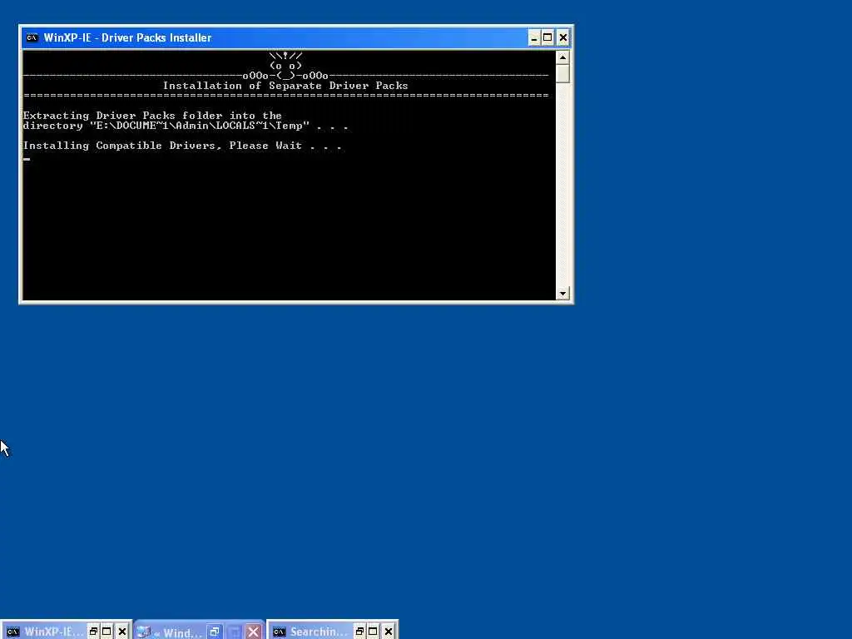Close the Driver Packs Installer window
The image size is (852, 639).
(563, 38)
